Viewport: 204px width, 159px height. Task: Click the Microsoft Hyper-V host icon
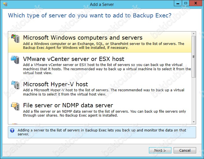point(15,85)
